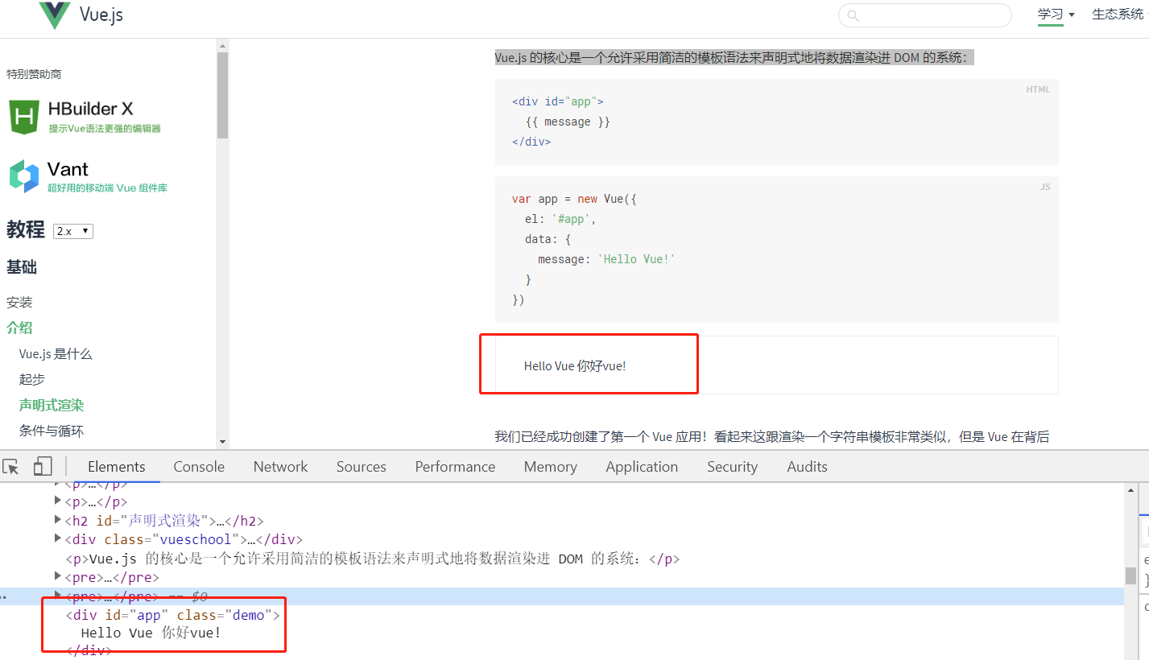
Task: Click the HBuilder X sponsor logo
Action: (85, 117)
